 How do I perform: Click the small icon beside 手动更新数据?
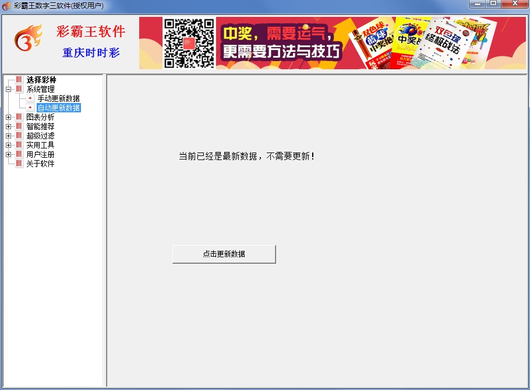click(x=30, y=98)
